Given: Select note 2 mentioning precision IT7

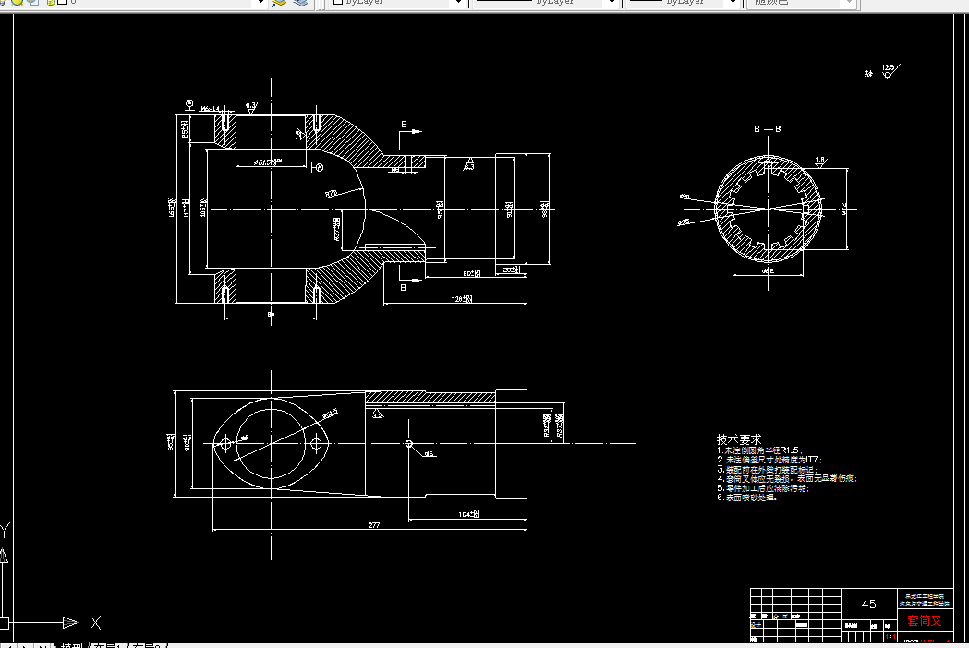Looking at the screenshot, I should coord(770,460).
